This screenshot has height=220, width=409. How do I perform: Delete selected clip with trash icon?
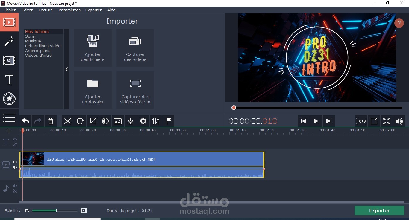point(51,121)
